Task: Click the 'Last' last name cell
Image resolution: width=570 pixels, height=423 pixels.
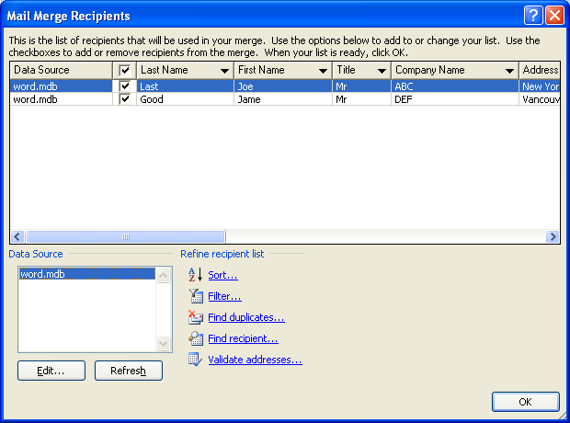Action: pyautogui.click(x=185, y=86)
